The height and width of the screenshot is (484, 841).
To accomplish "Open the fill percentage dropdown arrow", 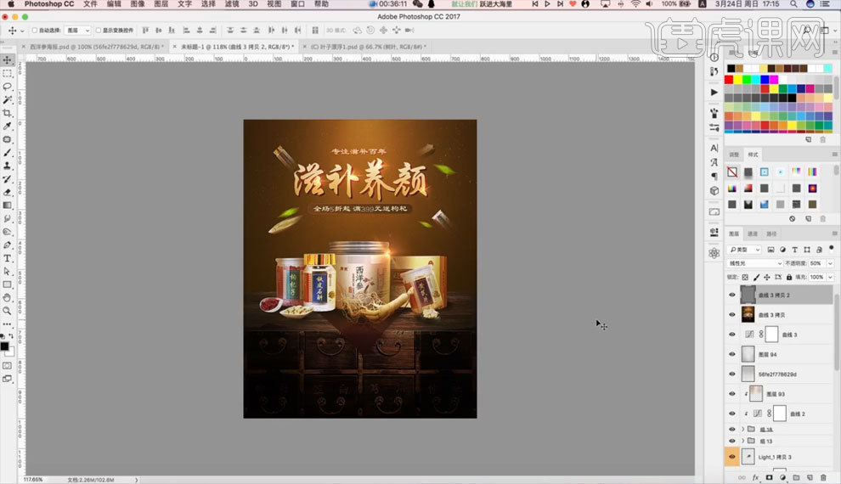I will 830,277.
